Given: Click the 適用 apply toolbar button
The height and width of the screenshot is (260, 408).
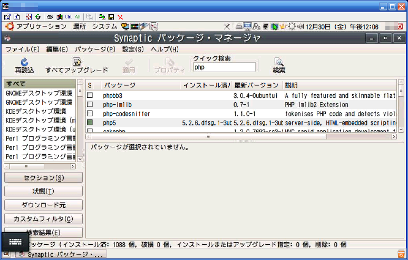Looking at the screenshot, I should [129, 66].
